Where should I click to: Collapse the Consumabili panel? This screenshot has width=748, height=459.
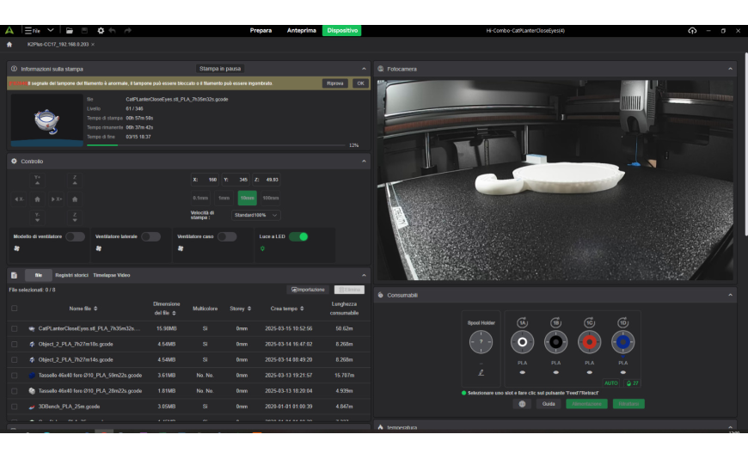click(x=730, y=295)
